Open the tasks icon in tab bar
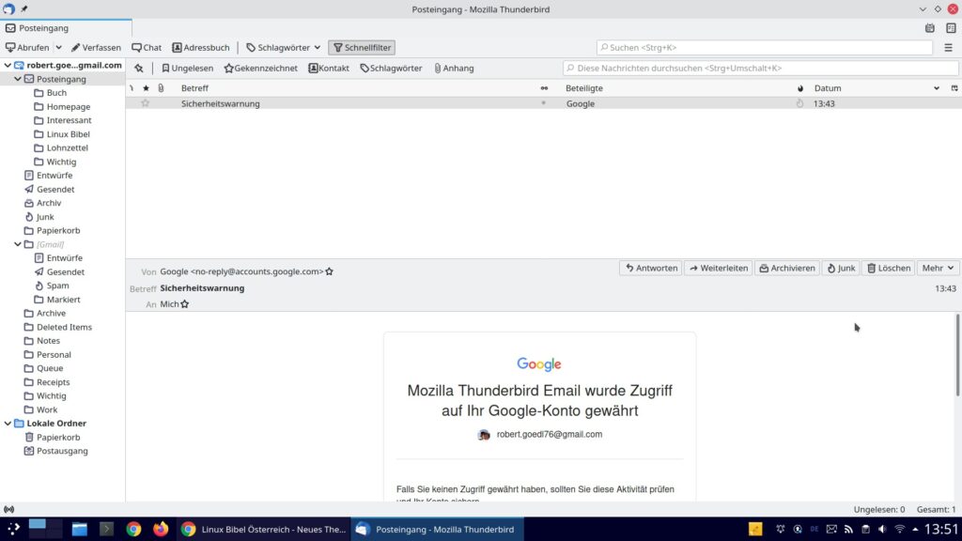The height and width of the screenshot is (541, 962). tap(951, 28)
